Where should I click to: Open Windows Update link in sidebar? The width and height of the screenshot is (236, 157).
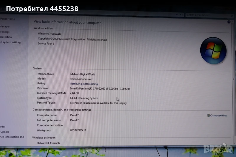coord(5,132)
